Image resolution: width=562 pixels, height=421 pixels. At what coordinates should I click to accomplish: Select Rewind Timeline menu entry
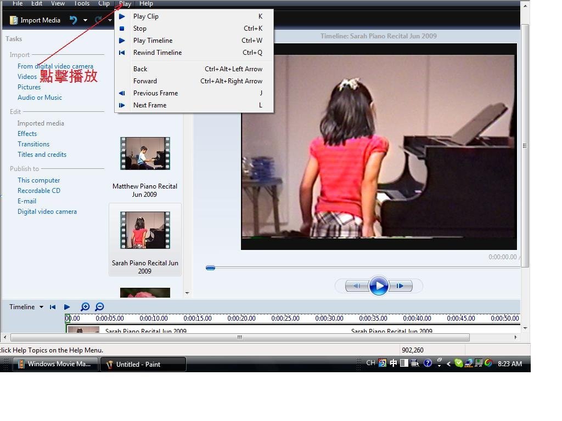[157, 53]
